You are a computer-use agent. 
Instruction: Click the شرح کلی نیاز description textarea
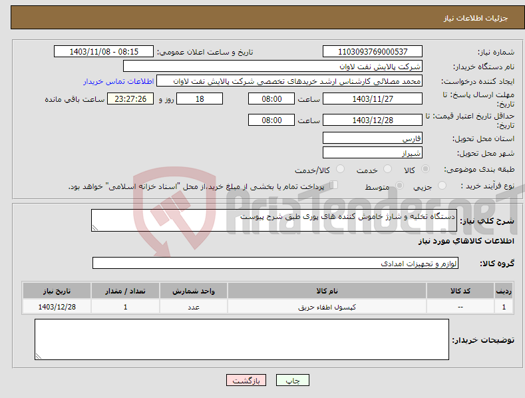pyautogui.click(x=274, y=220)
